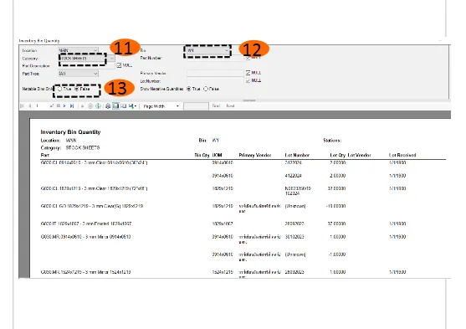Viewport: 466px width, 329px height.
Task: Click the parameter panel collapse handle
Action: pos(249,100)
